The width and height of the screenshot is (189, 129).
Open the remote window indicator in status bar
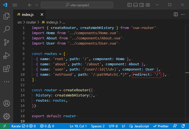point(5,126)
